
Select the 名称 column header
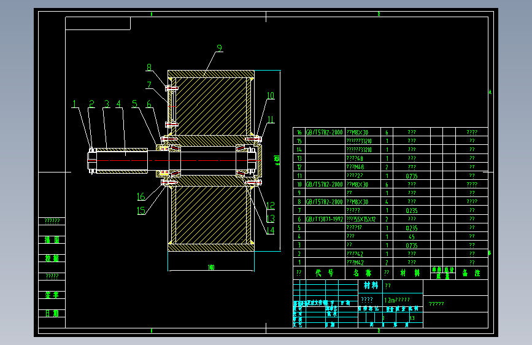[363, 273]
